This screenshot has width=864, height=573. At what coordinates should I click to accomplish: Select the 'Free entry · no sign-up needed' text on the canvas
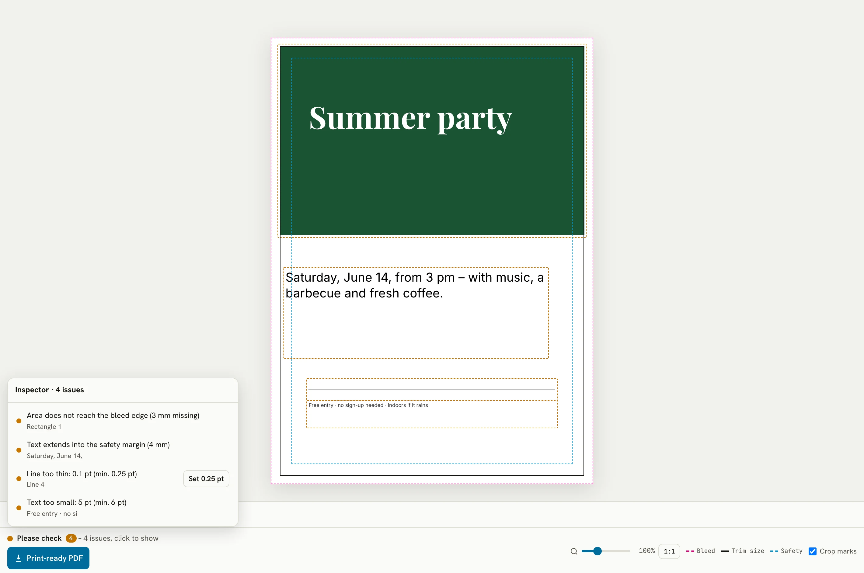368,405
